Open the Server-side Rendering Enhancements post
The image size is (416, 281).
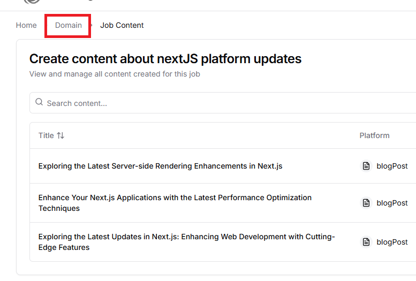(x=160, y=166)
